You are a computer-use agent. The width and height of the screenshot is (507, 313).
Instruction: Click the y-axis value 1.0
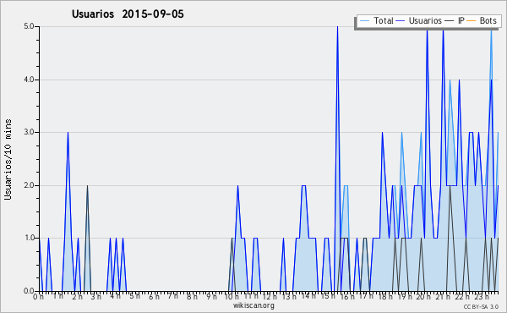[29, 239]
